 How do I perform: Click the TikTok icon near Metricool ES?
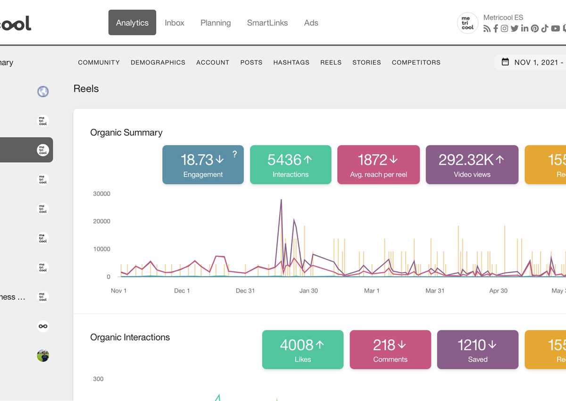coord(545,28)
